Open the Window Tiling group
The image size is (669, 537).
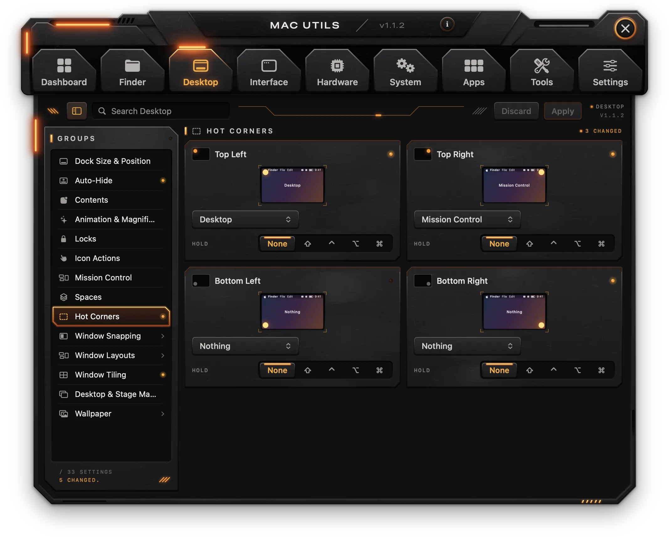(112, 375)
